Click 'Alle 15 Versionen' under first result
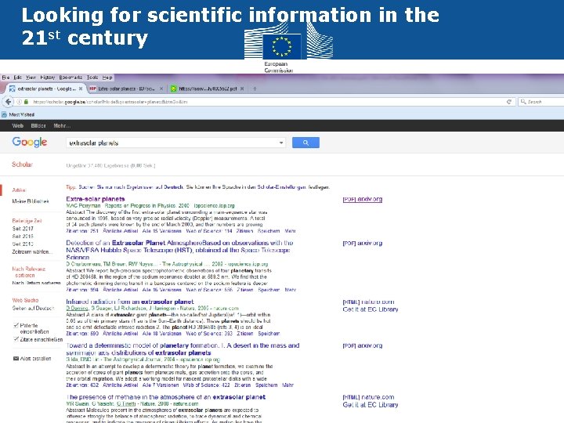 click(162, 231)
